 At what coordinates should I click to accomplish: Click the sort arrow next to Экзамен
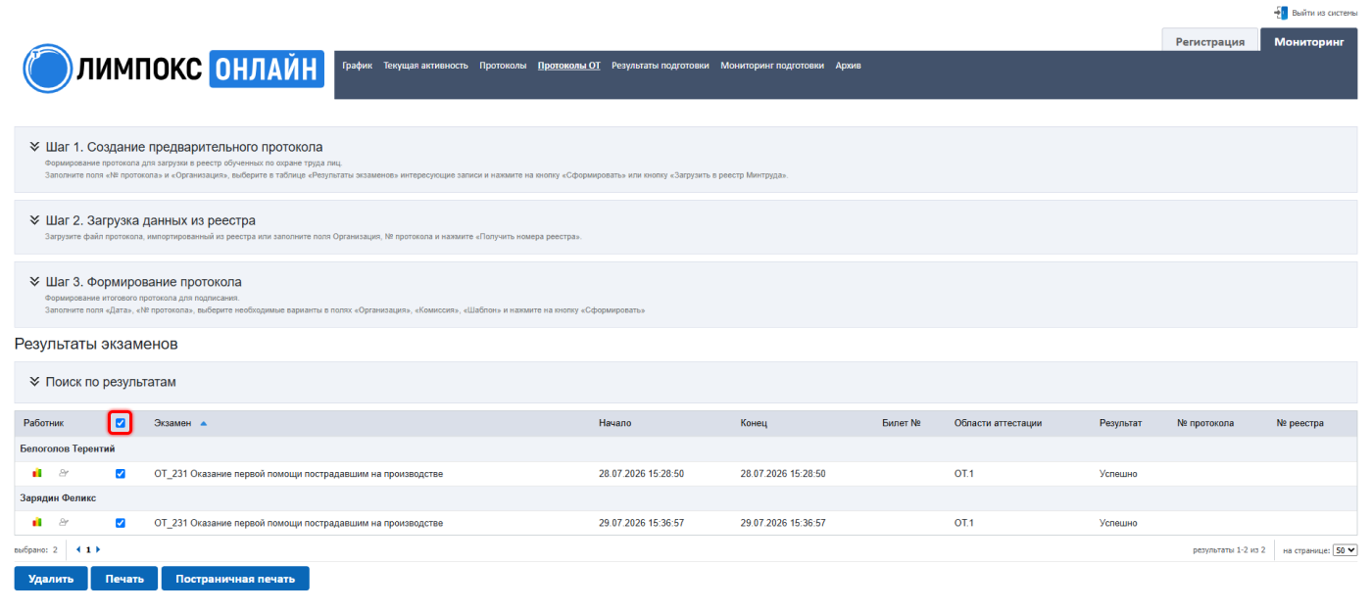(x=204, y=424)
